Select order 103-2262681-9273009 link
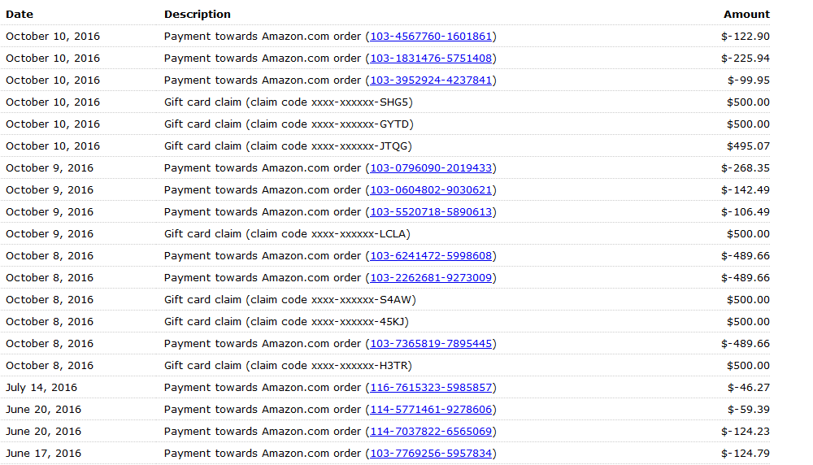The image size is (813, 465). pos(431,278)
